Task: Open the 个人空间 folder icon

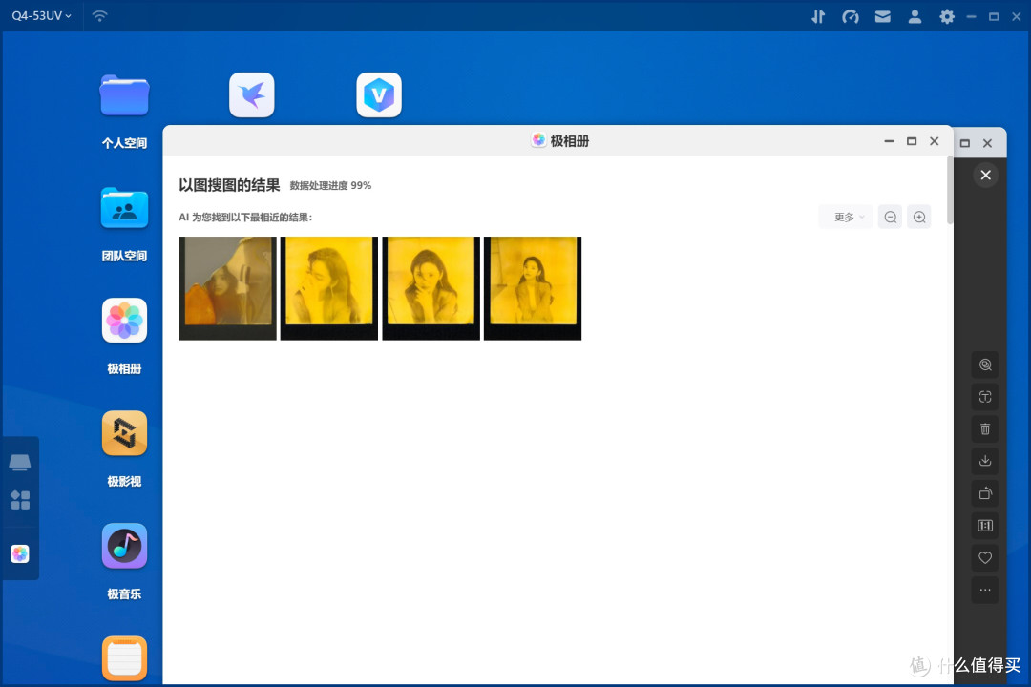Action: click(124, 95)
